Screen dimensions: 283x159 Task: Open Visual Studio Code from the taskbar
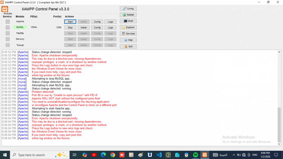[159, 155]
